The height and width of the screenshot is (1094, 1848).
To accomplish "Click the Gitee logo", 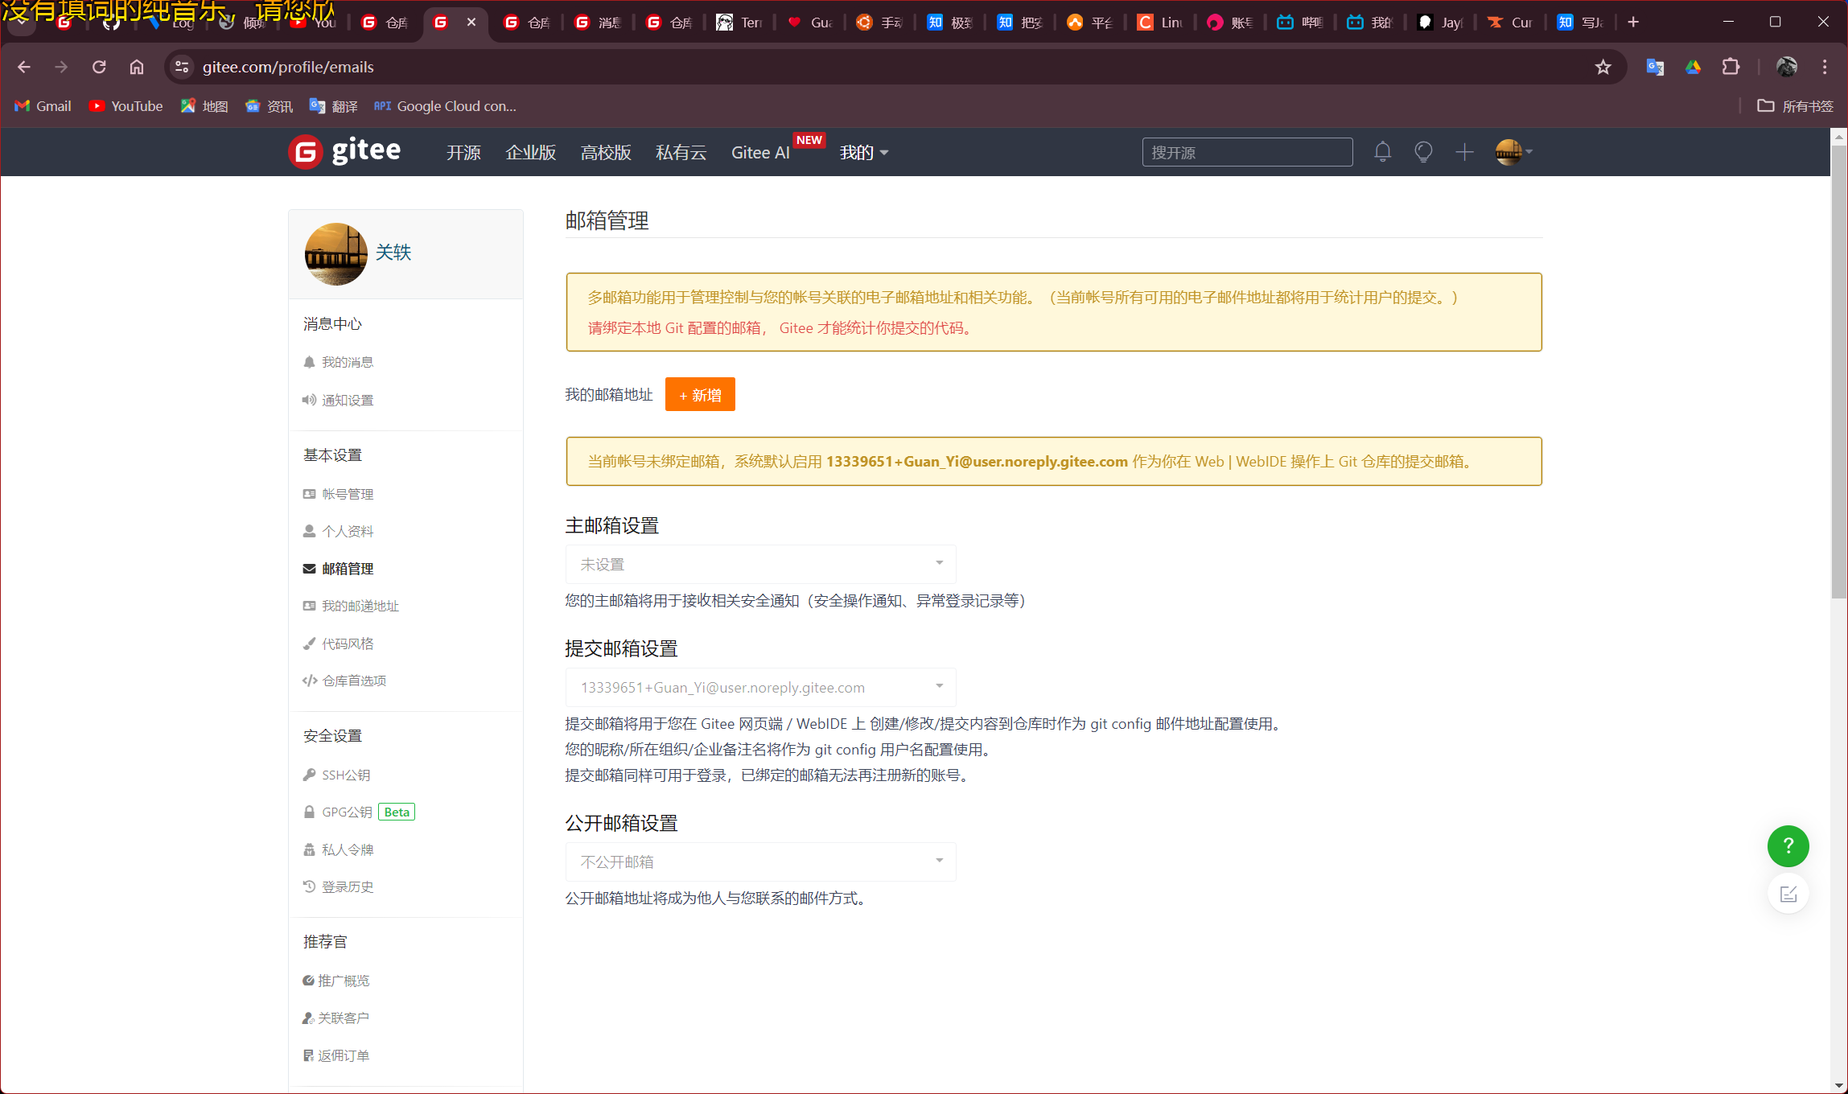I will click(345, 151).
